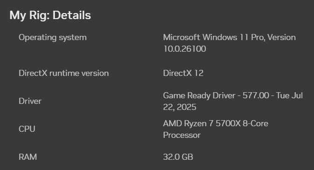The height and width of the screenshot is (170, 314).
Task: Select the RAM label
Action: point(28,157)
